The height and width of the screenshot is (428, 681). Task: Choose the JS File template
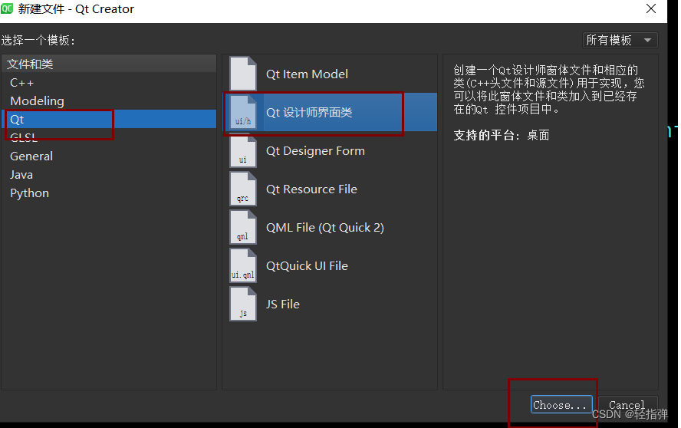[330, 304]
